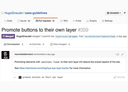Open the Graphs tab
128x92 pixels.
tap(91, 21)
